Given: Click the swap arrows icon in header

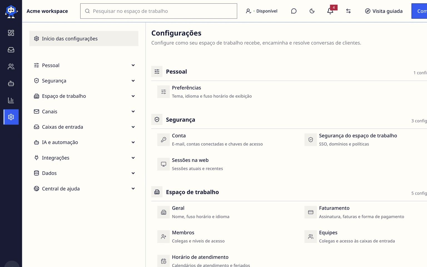Looking at the screenshot, I should coord(348,11).
